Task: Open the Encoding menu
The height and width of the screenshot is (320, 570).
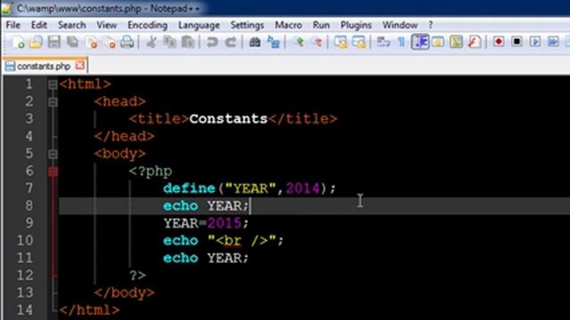Action: tap(147, 25)
